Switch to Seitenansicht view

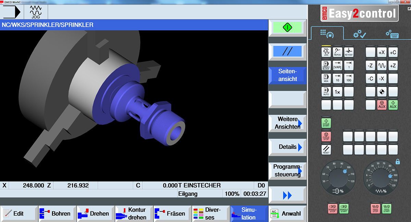[287, 75]
